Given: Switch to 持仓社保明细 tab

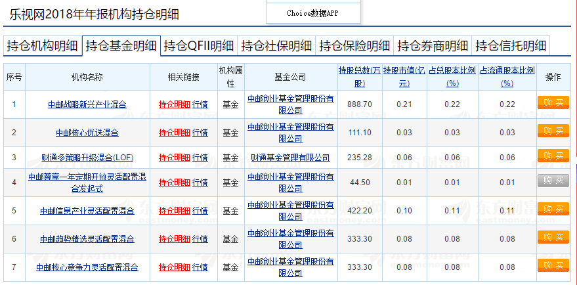Looking at the screenshot, I should coord(276,46).
